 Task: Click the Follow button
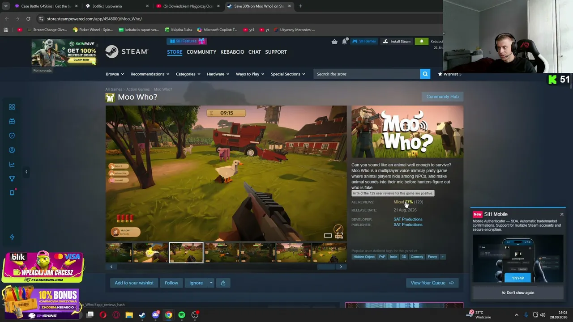click(x=171, y=283)
